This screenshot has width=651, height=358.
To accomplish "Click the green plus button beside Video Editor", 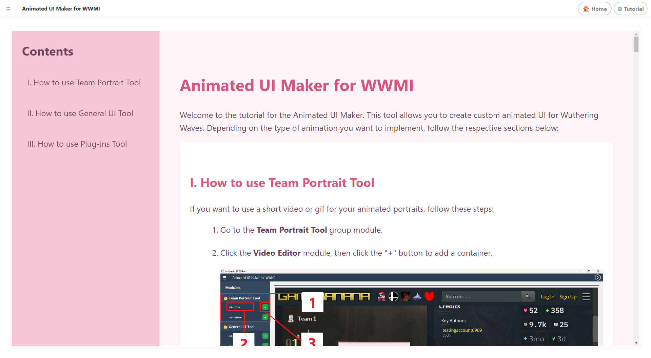I will click(265, 307).
